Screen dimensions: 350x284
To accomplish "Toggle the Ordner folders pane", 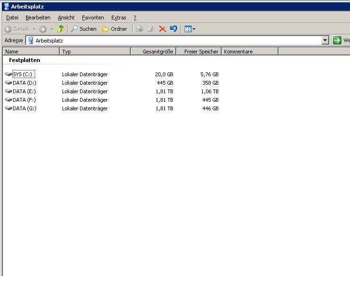I will tap(114, 29).
